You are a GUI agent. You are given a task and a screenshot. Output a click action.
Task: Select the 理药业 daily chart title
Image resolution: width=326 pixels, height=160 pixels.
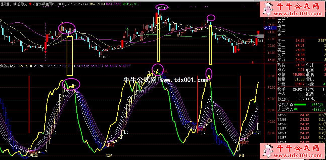click(14, 4)
